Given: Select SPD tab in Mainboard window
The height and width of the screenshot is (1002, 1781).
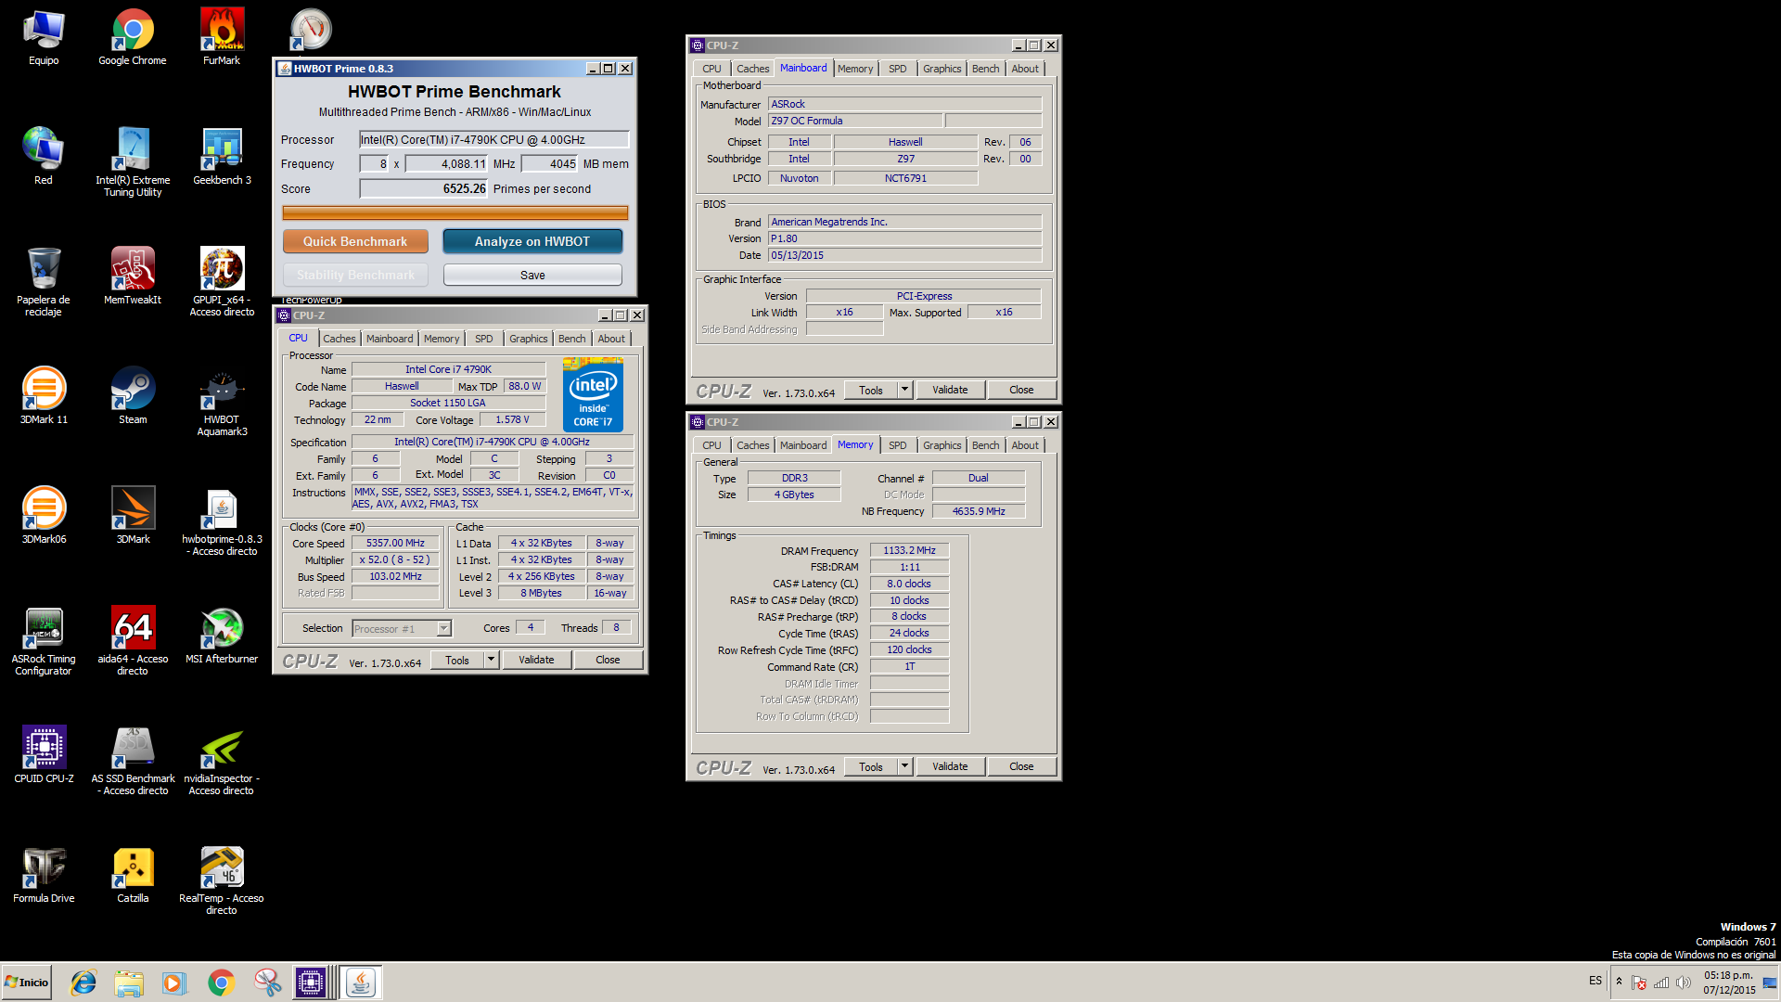Looking at the screenshot, I should pos(897,69).
